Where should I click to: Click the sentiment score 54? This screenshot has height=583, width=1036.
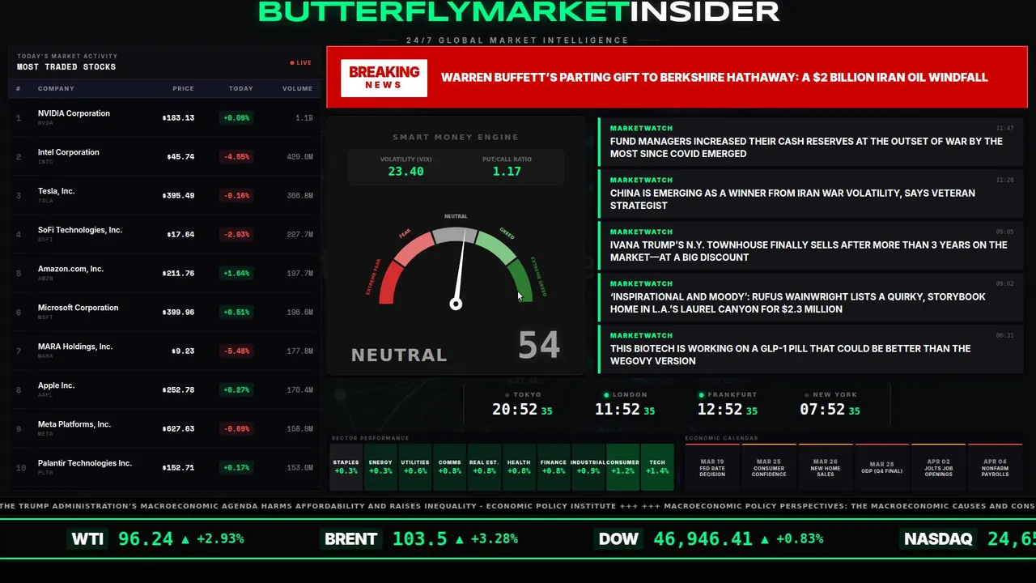point(539,345)
